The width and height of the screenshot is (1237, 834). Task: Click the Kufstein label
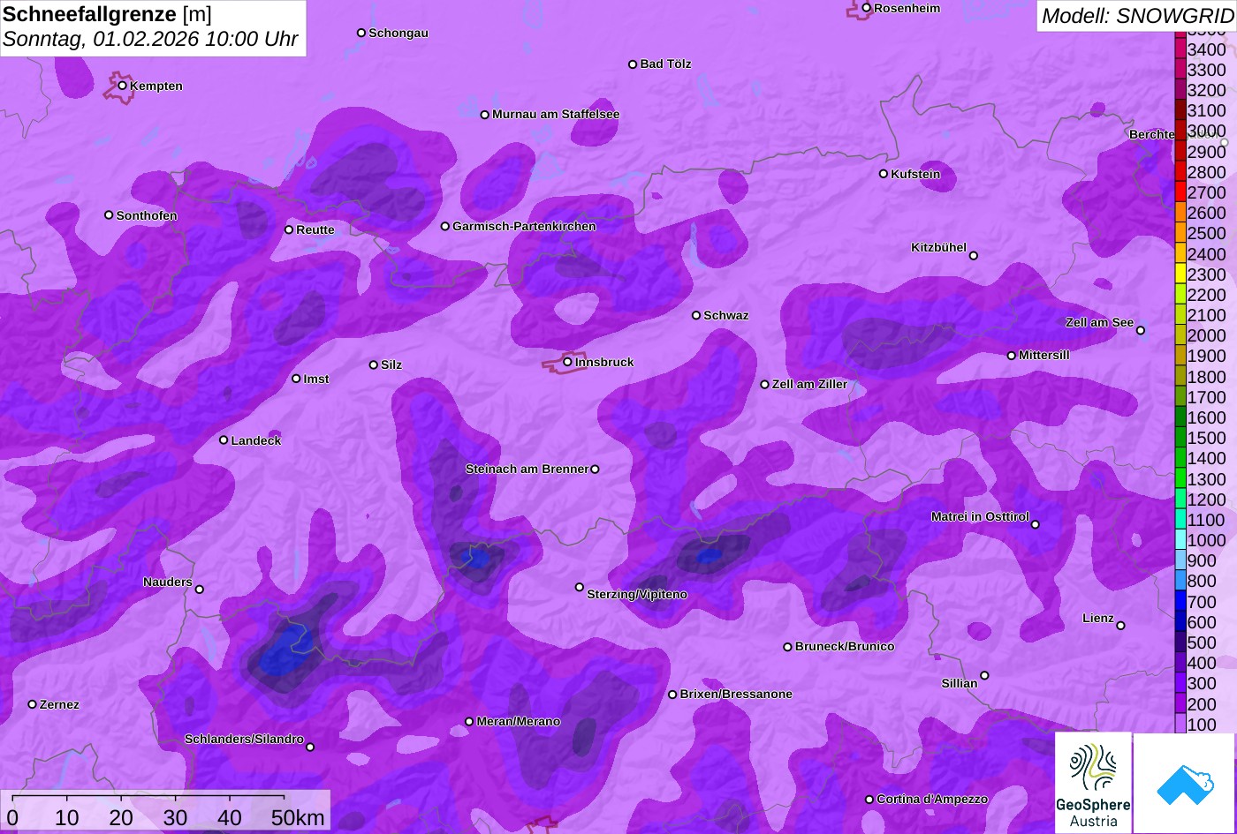point(915,174)
